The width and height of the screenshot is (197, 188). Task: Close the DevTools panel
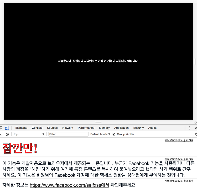(x=196, y=128)
